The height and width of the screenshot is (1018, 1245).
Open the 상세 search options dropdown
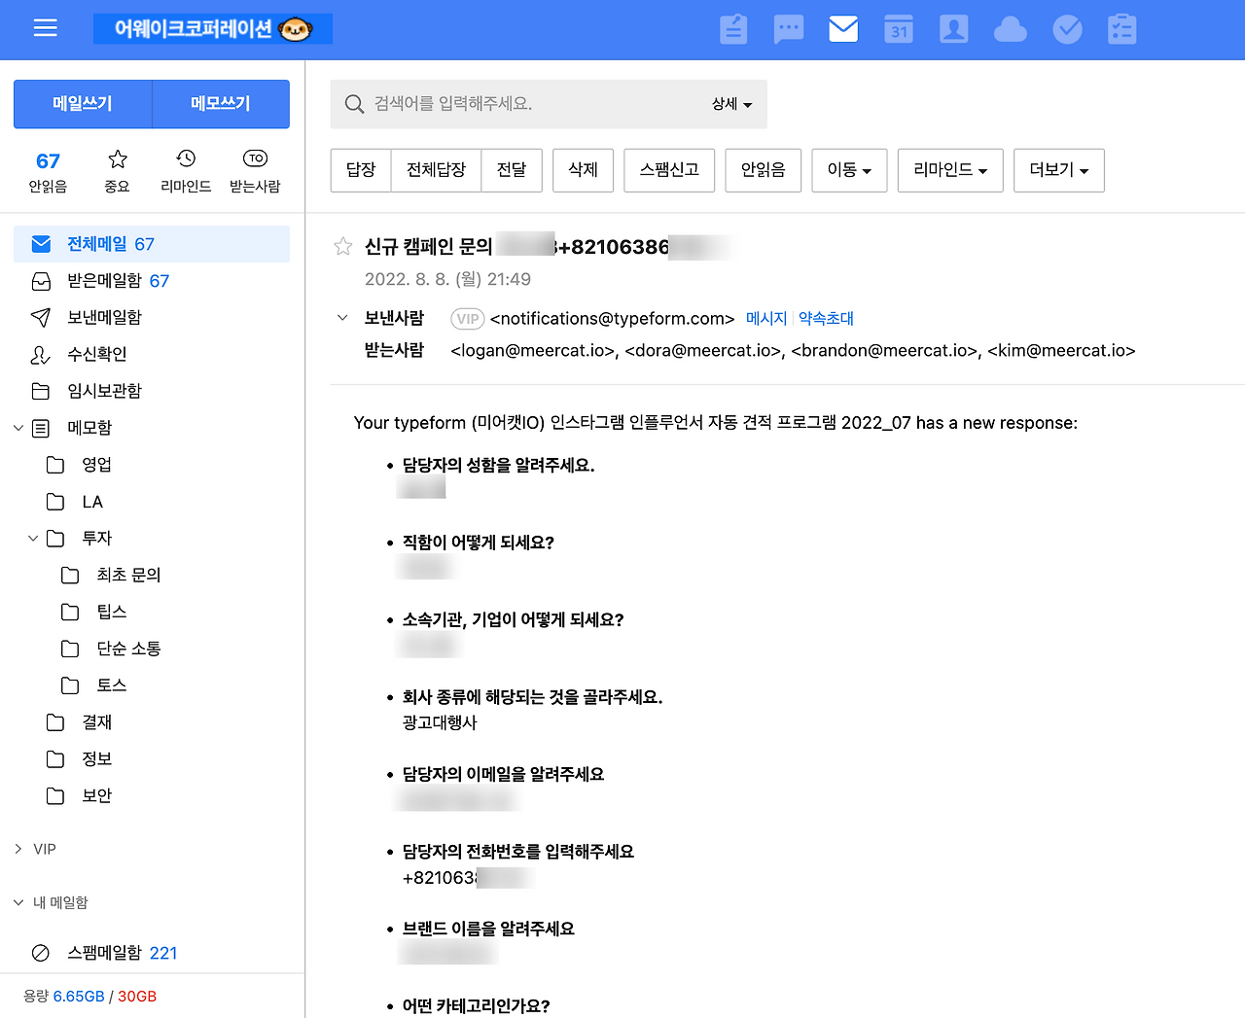732,104
